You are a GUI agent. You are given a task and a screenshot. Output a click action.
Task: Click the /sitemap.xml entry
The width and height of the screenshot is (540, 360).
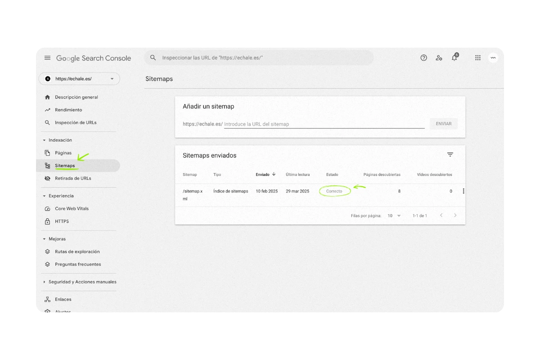193,195
